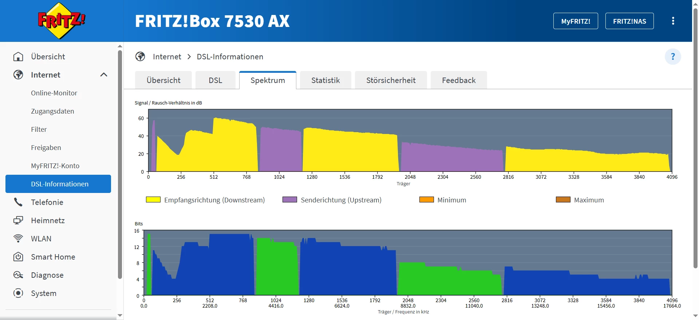This screenshot has width=699, height=320.
Task: Click the sidebar vertical scrollbar thumb
Action: point(120,165)
